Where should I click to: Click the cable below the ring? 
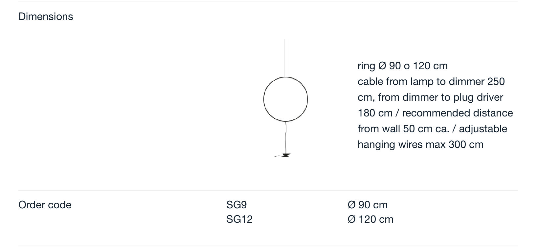tap(286, 137)
